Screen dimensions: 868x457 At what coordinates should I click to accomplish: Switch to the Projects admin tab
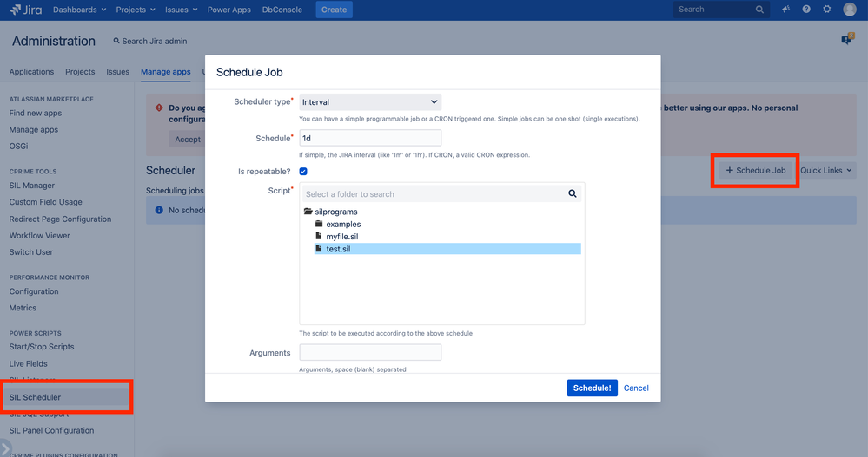point(80,71)
